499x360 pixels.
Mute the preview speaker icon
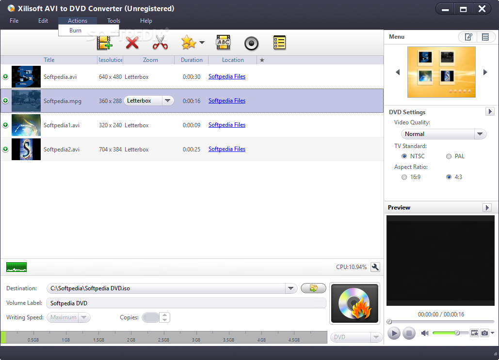click(x=425, y=333)
